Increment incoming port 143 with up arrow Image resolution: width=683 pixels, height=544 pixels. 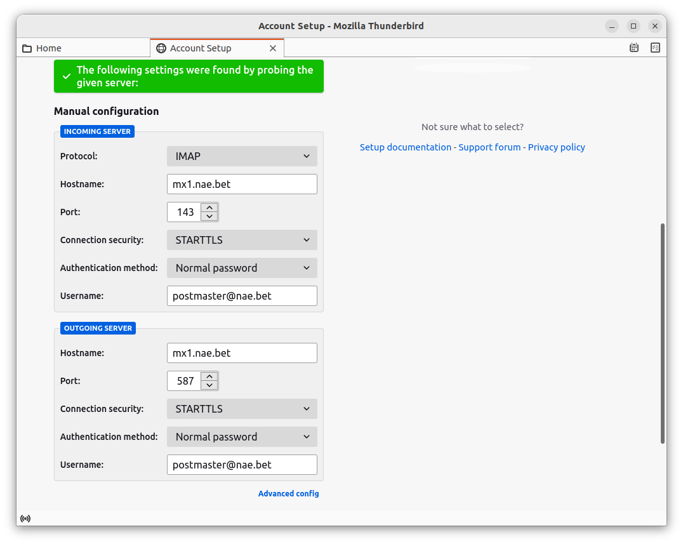point(209,208)
